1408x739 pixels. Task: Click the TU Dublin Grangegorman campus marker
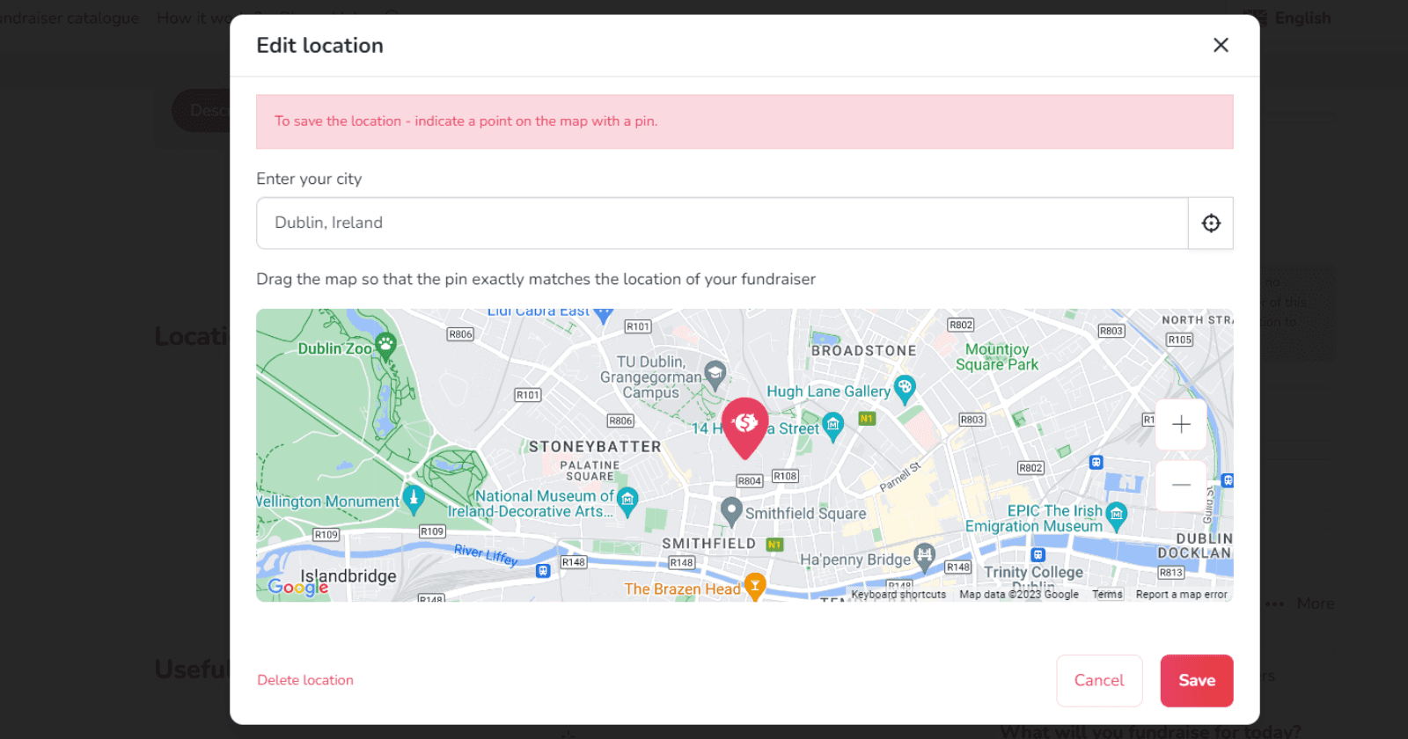(x=715, y=375)
